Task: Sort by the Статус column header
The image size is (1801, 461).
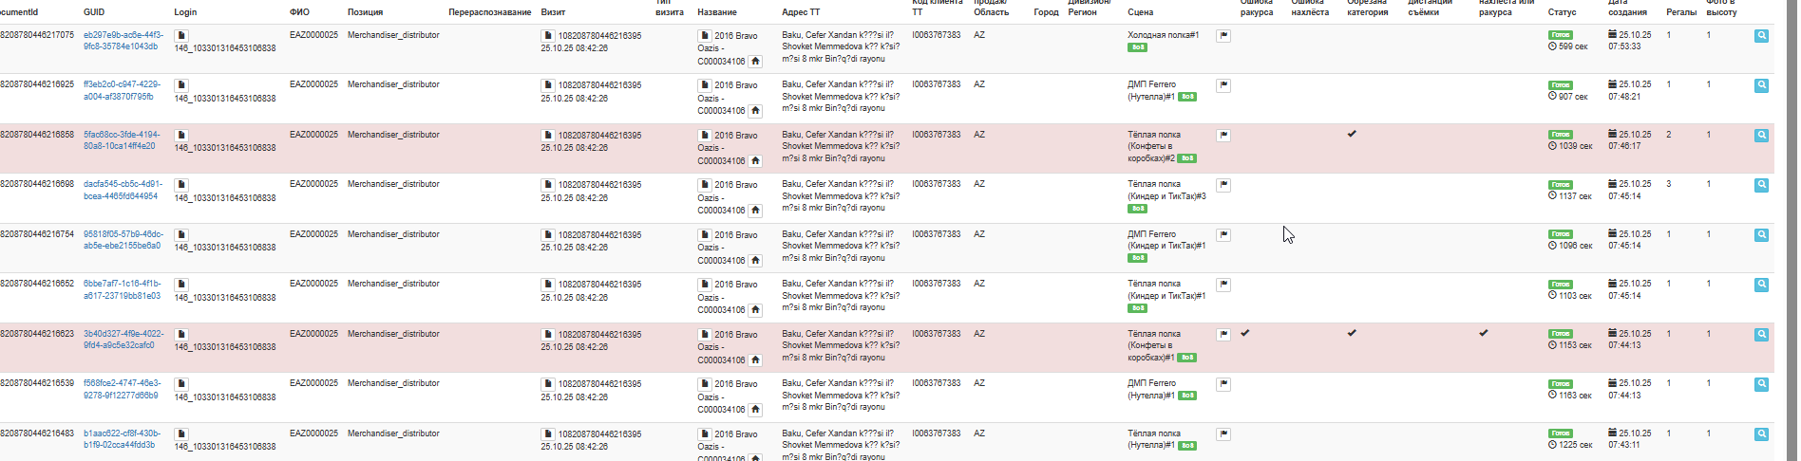Action: pos(1562,12)
